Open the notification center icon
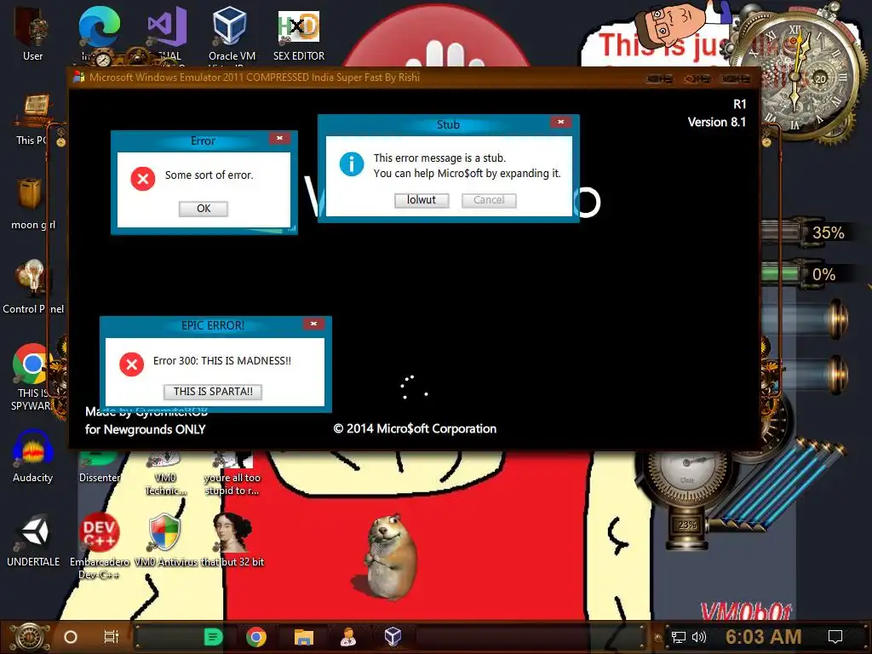 click(x=835, y=637)
